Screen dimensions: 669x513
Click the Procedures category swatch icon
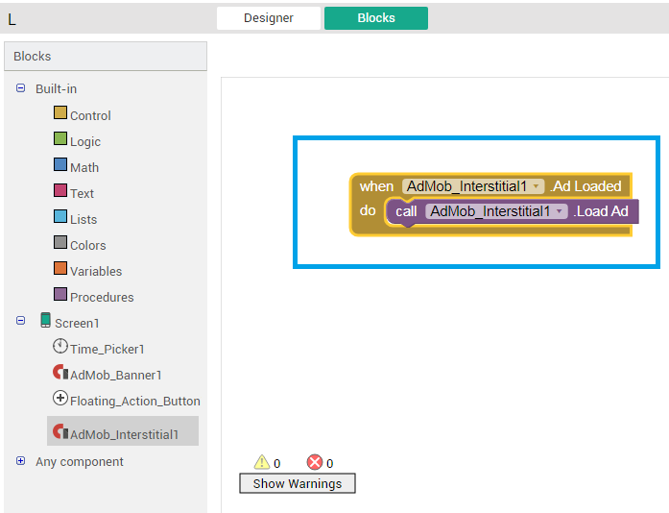click(x=60, y=294)
